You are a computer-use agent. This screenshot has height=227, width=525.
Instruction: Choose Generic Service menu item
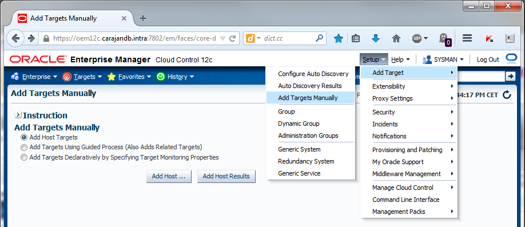click(x=311, y=173)
